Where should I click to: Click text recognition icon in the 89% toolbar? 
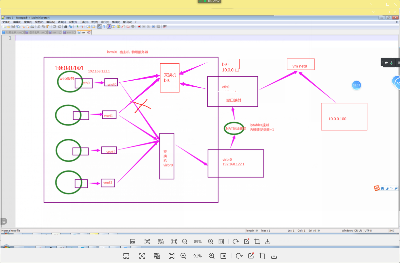[147, 241]
